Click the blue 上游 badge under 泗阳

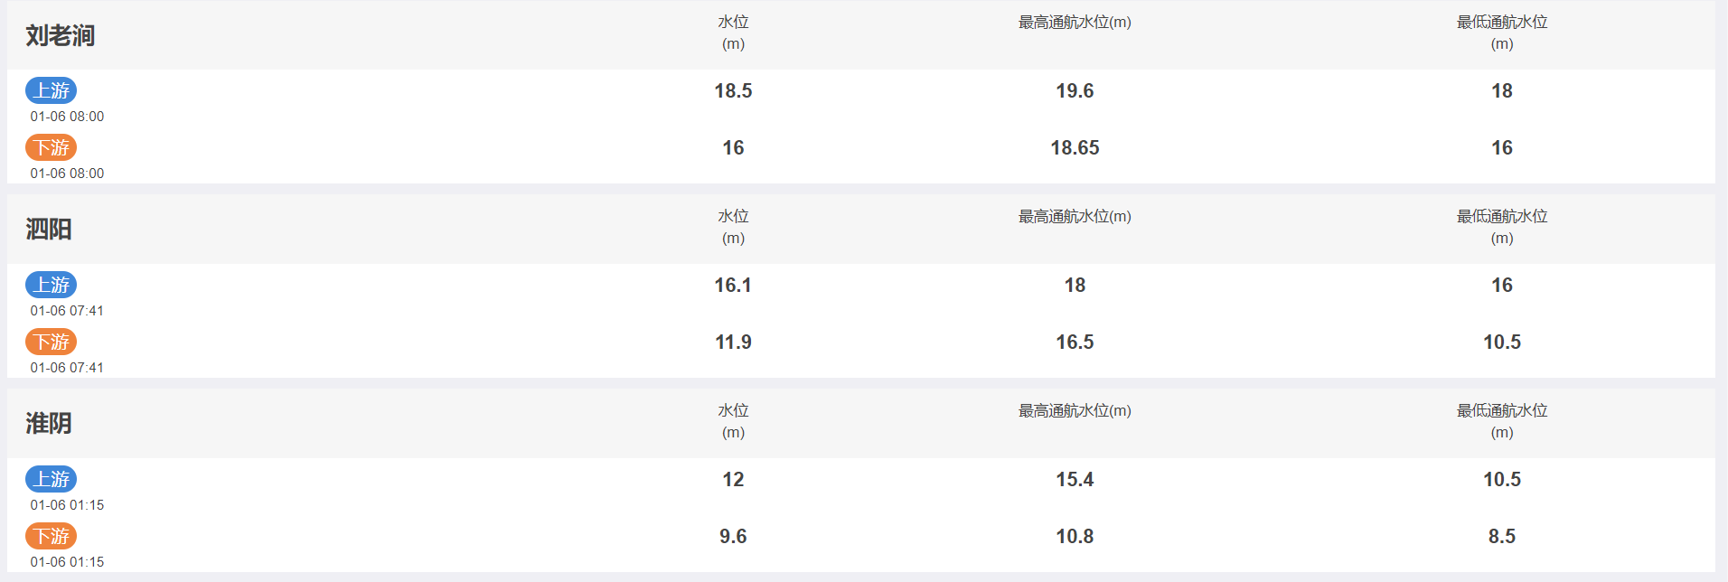tap(52, 285)
